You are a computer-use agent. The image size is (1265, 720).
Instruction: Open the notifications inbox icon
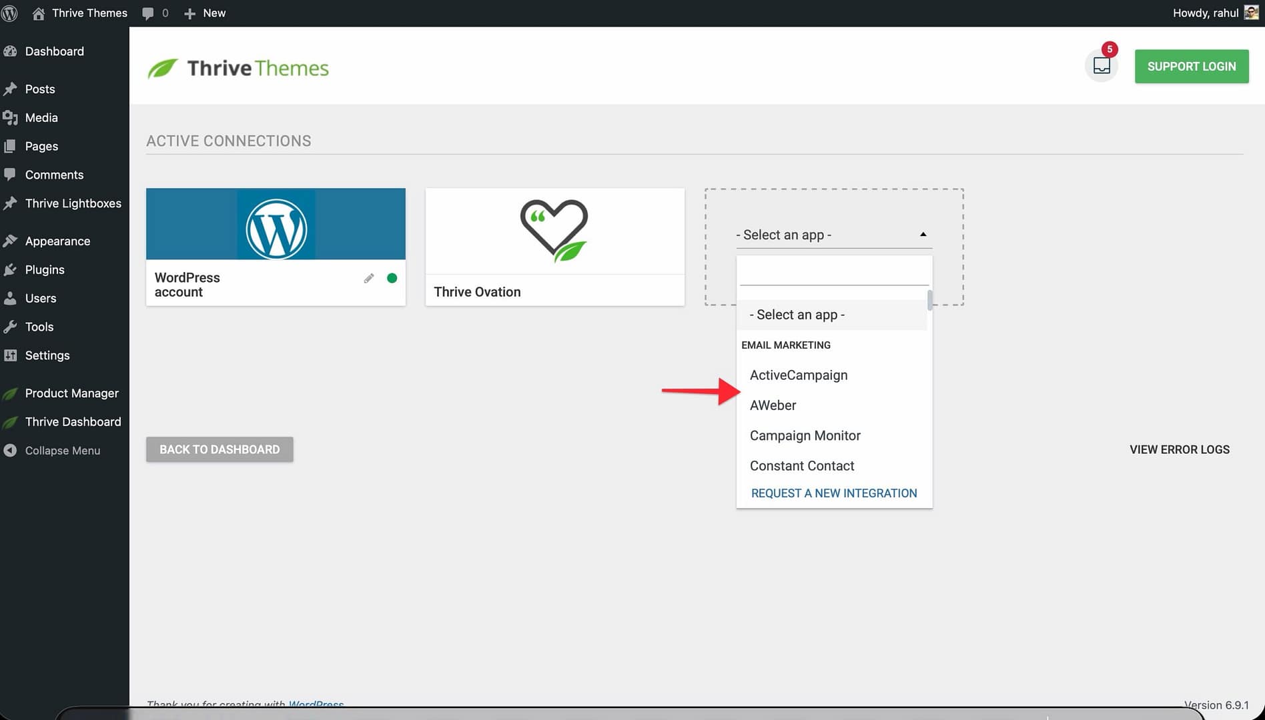[1102, 66]
